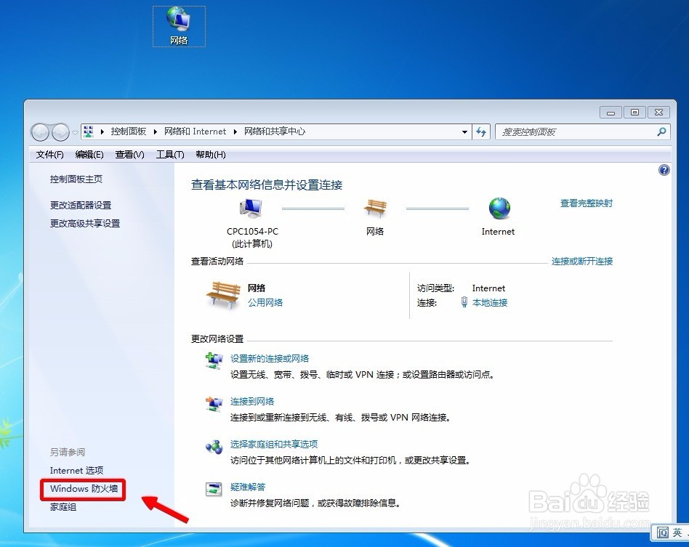Minimize the 网络和共享中心 window
Viewport: 689px width, 547px height.
pyautogui.click(x=611, y=113)
